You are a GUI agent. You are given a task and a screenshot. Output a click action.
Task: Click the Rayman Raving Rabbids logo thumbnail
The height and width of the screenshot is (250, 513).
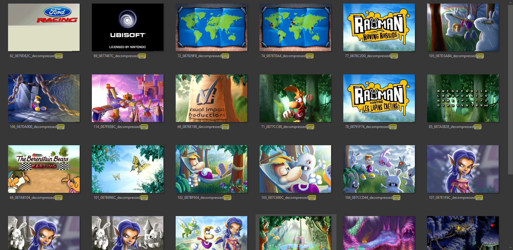pyautogui.click(x=379, y=27)
